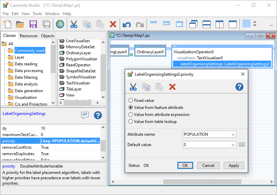The height and width of the screenshot is (195, 277).
Task: Open help with the dialog's question mark icon
Action: tap(239, 87)
